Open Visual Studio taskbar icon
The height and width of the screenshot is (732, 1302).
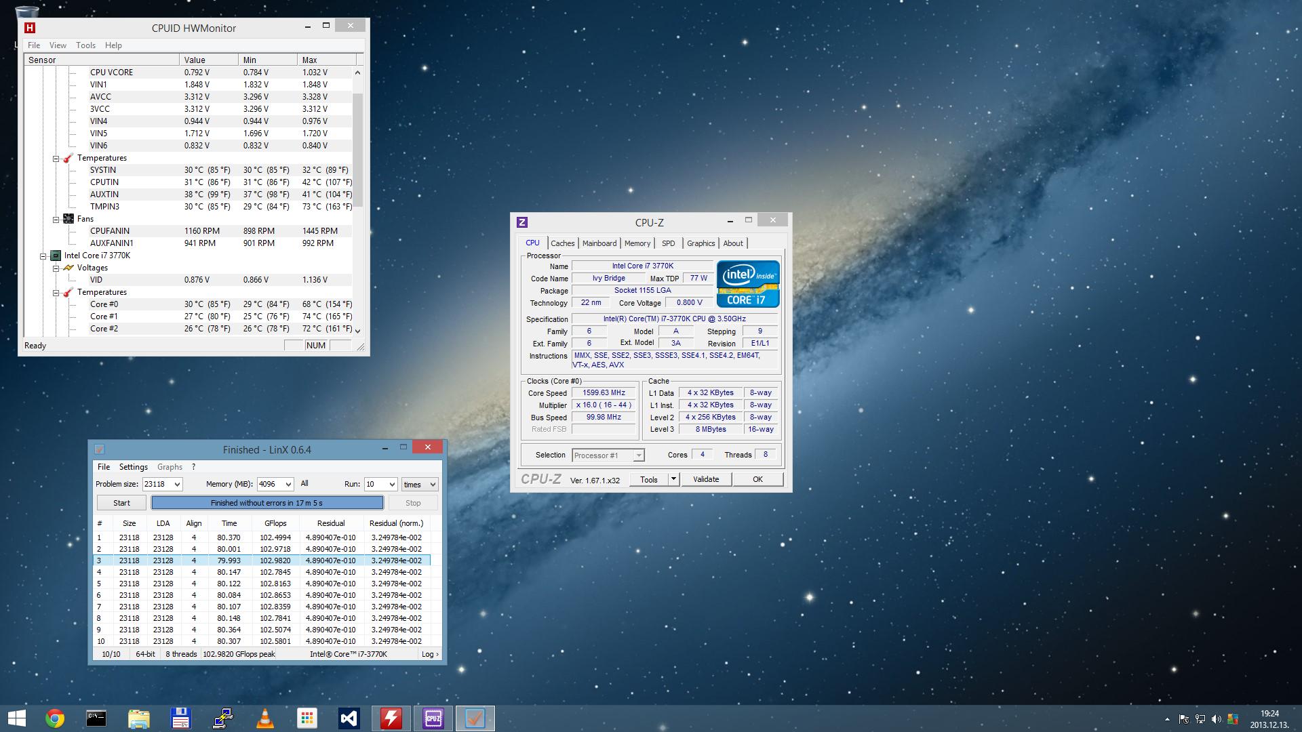349,718
